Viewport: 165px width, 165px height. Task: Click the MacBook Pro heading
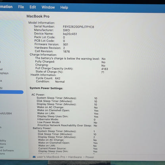38,16
